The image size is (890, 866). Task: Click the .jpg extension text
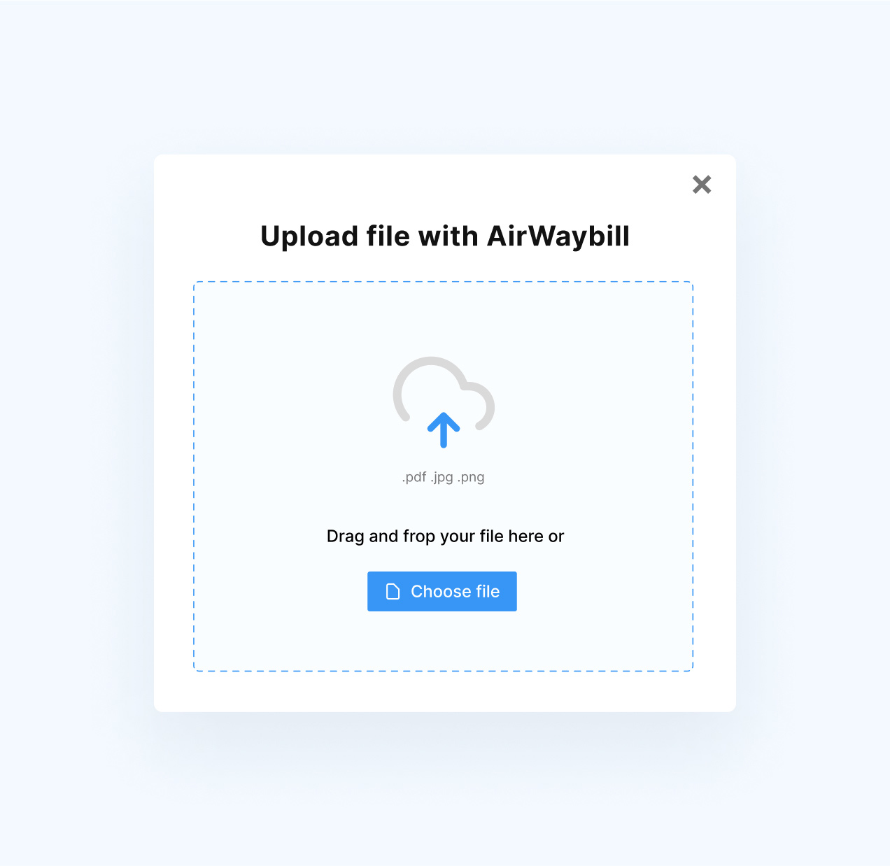coord(442,477)
